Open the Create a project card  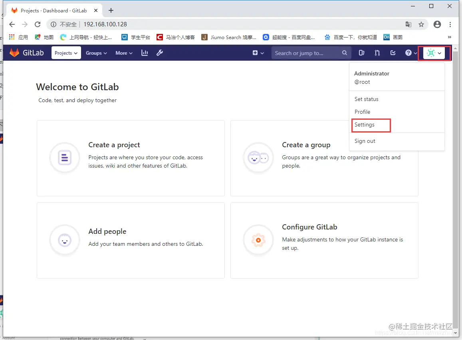(x=131, y=158)
